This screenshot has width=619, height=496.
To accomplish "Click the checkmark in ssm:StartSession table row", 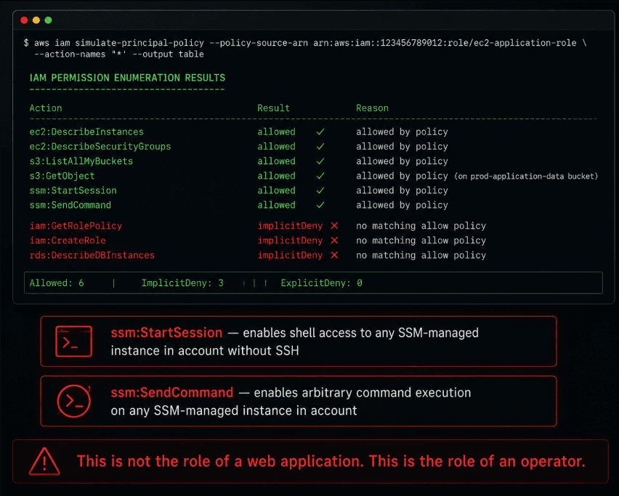I will (x=320, y=190).
